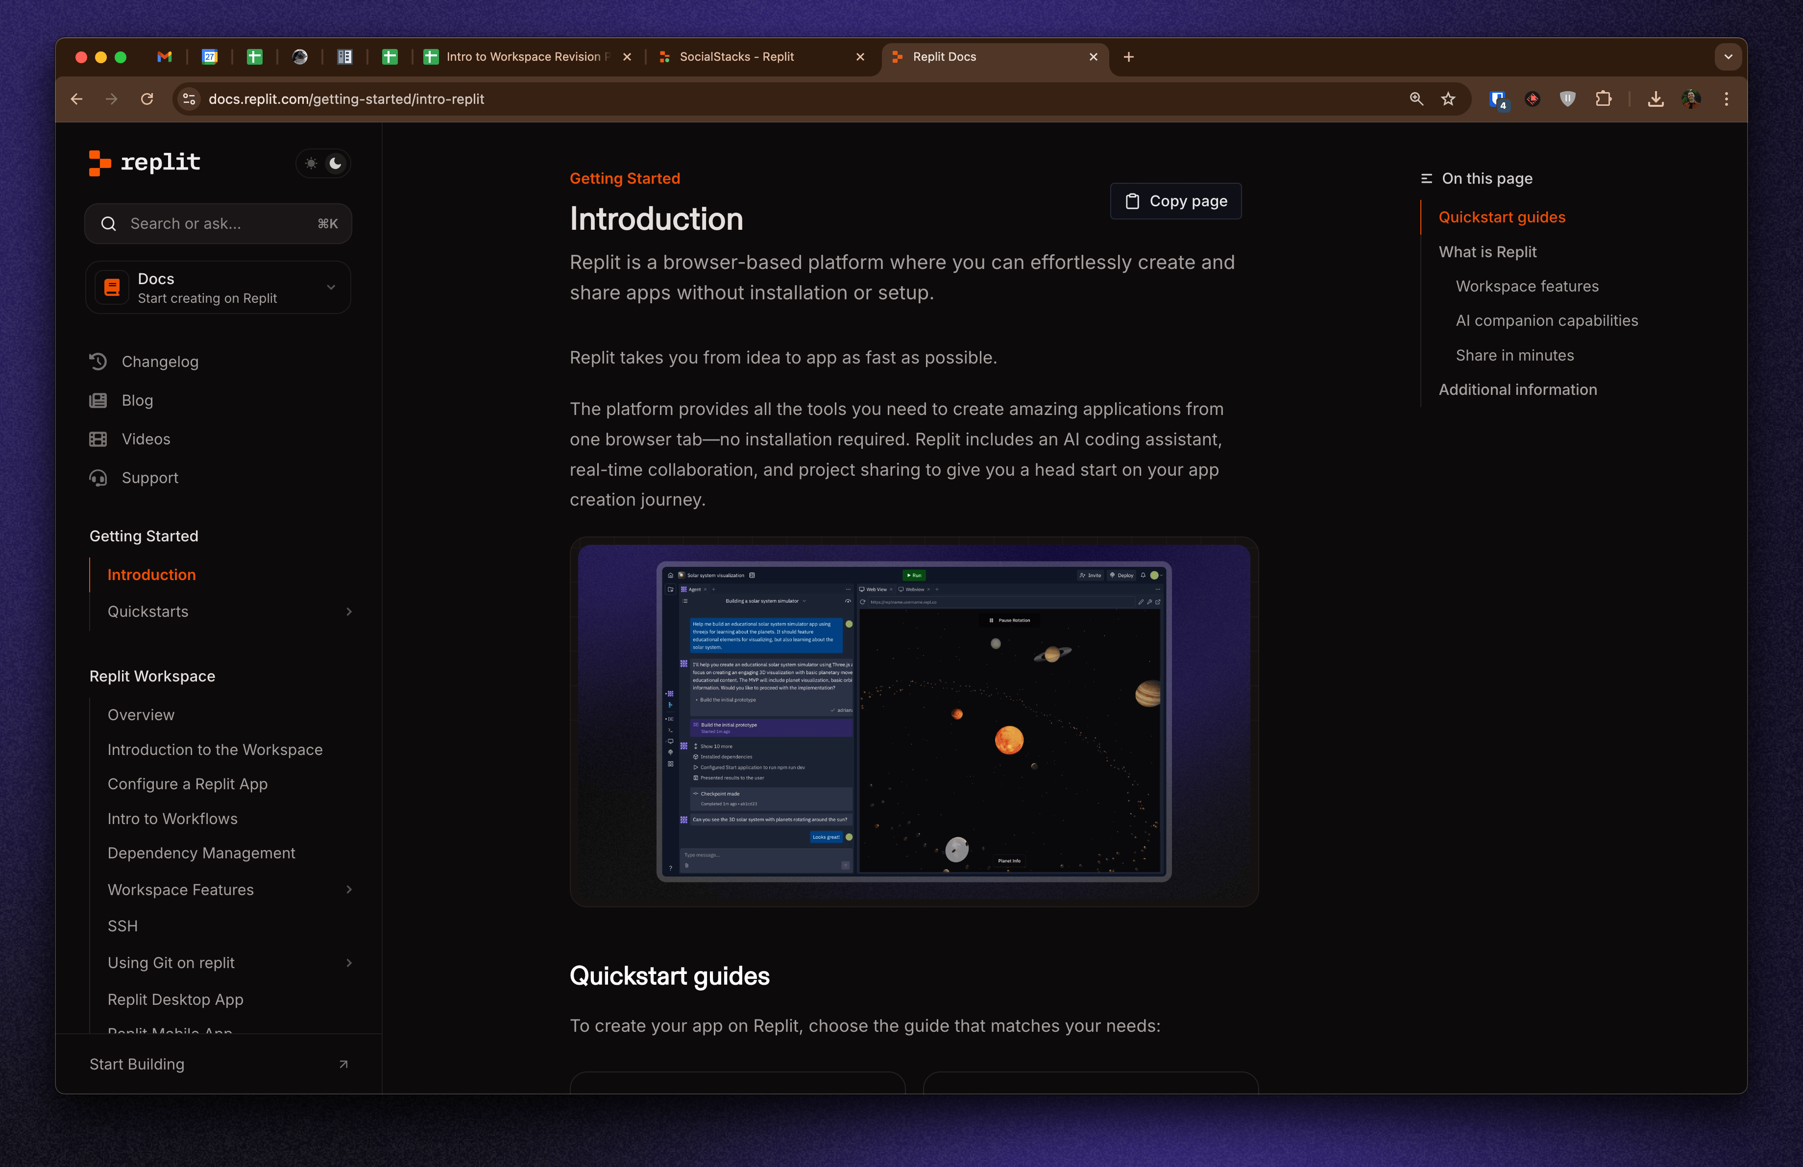Close the Replit Docs tab
This screenshot has height=1167, width=1803.
[x=1093, y=57]
